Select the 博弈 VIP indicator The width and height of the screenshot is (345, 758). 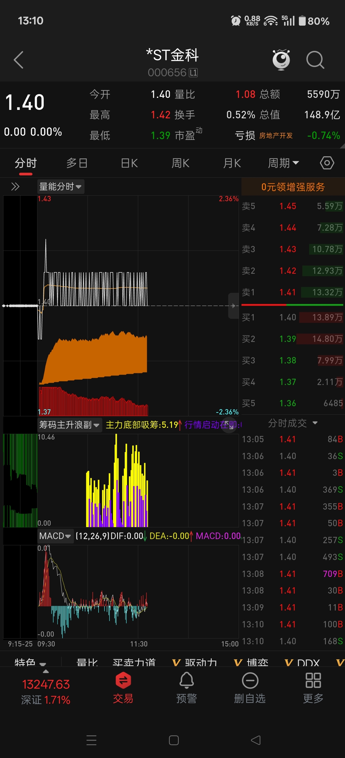coord(251,662)
